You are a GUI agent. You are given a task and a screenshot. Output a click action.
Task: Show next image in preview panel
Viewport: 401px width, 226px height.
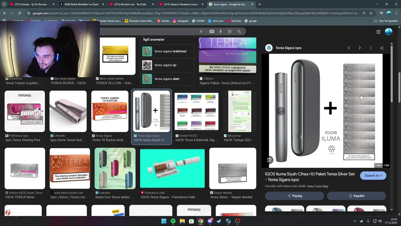click(x=360, y=48)
